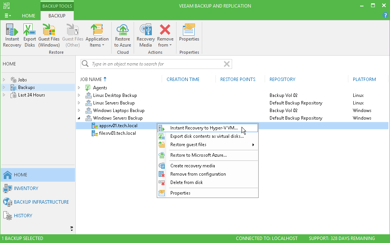This screenshot has width=390, height=243.
Task: Select the Linux Servers Backup job
Action: point(114,103)
